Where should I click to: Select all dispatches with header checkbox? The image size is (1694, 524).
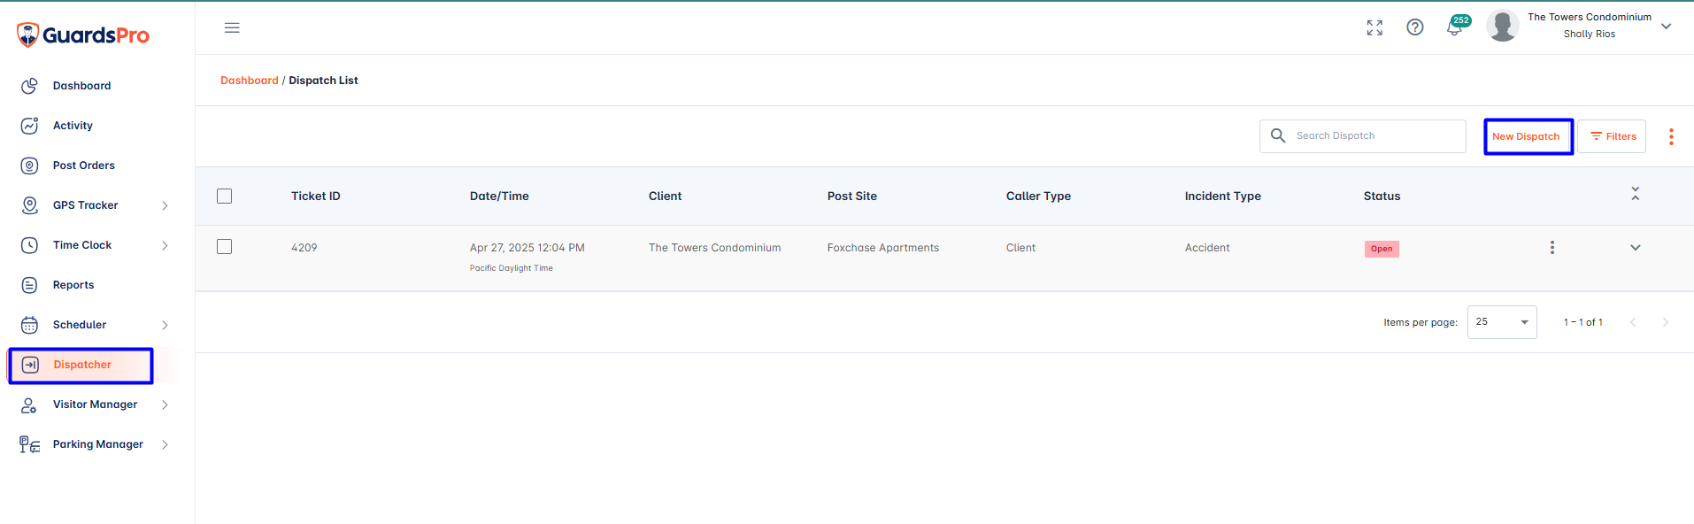(x=225, y=196)
